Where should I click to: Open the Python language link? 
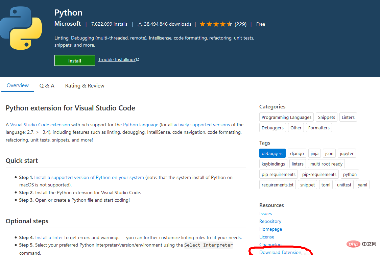pyautogui.click(x=141, y=125)
